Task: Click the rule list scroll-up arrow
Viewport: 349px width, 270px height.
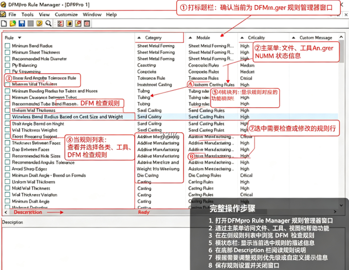Action: (341, 37)
